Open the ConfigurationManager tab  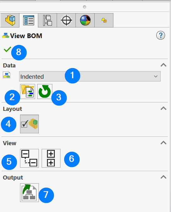click(x=48, y=20)
